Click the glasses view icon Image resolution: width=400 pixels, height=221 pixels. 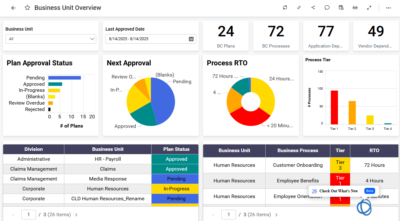pyautogui.click(x=355, y=8)
